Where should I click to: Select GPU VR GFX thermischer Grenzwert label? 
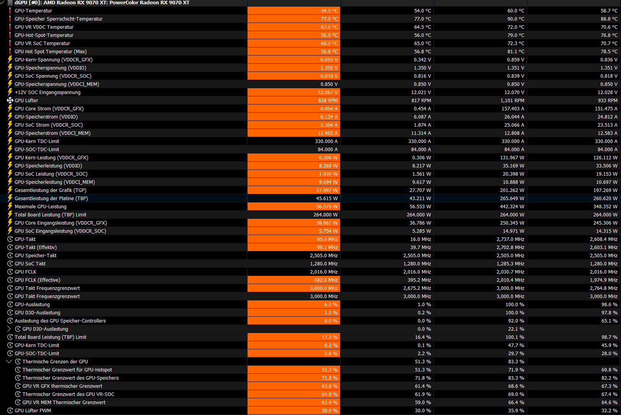pos(63,386)
